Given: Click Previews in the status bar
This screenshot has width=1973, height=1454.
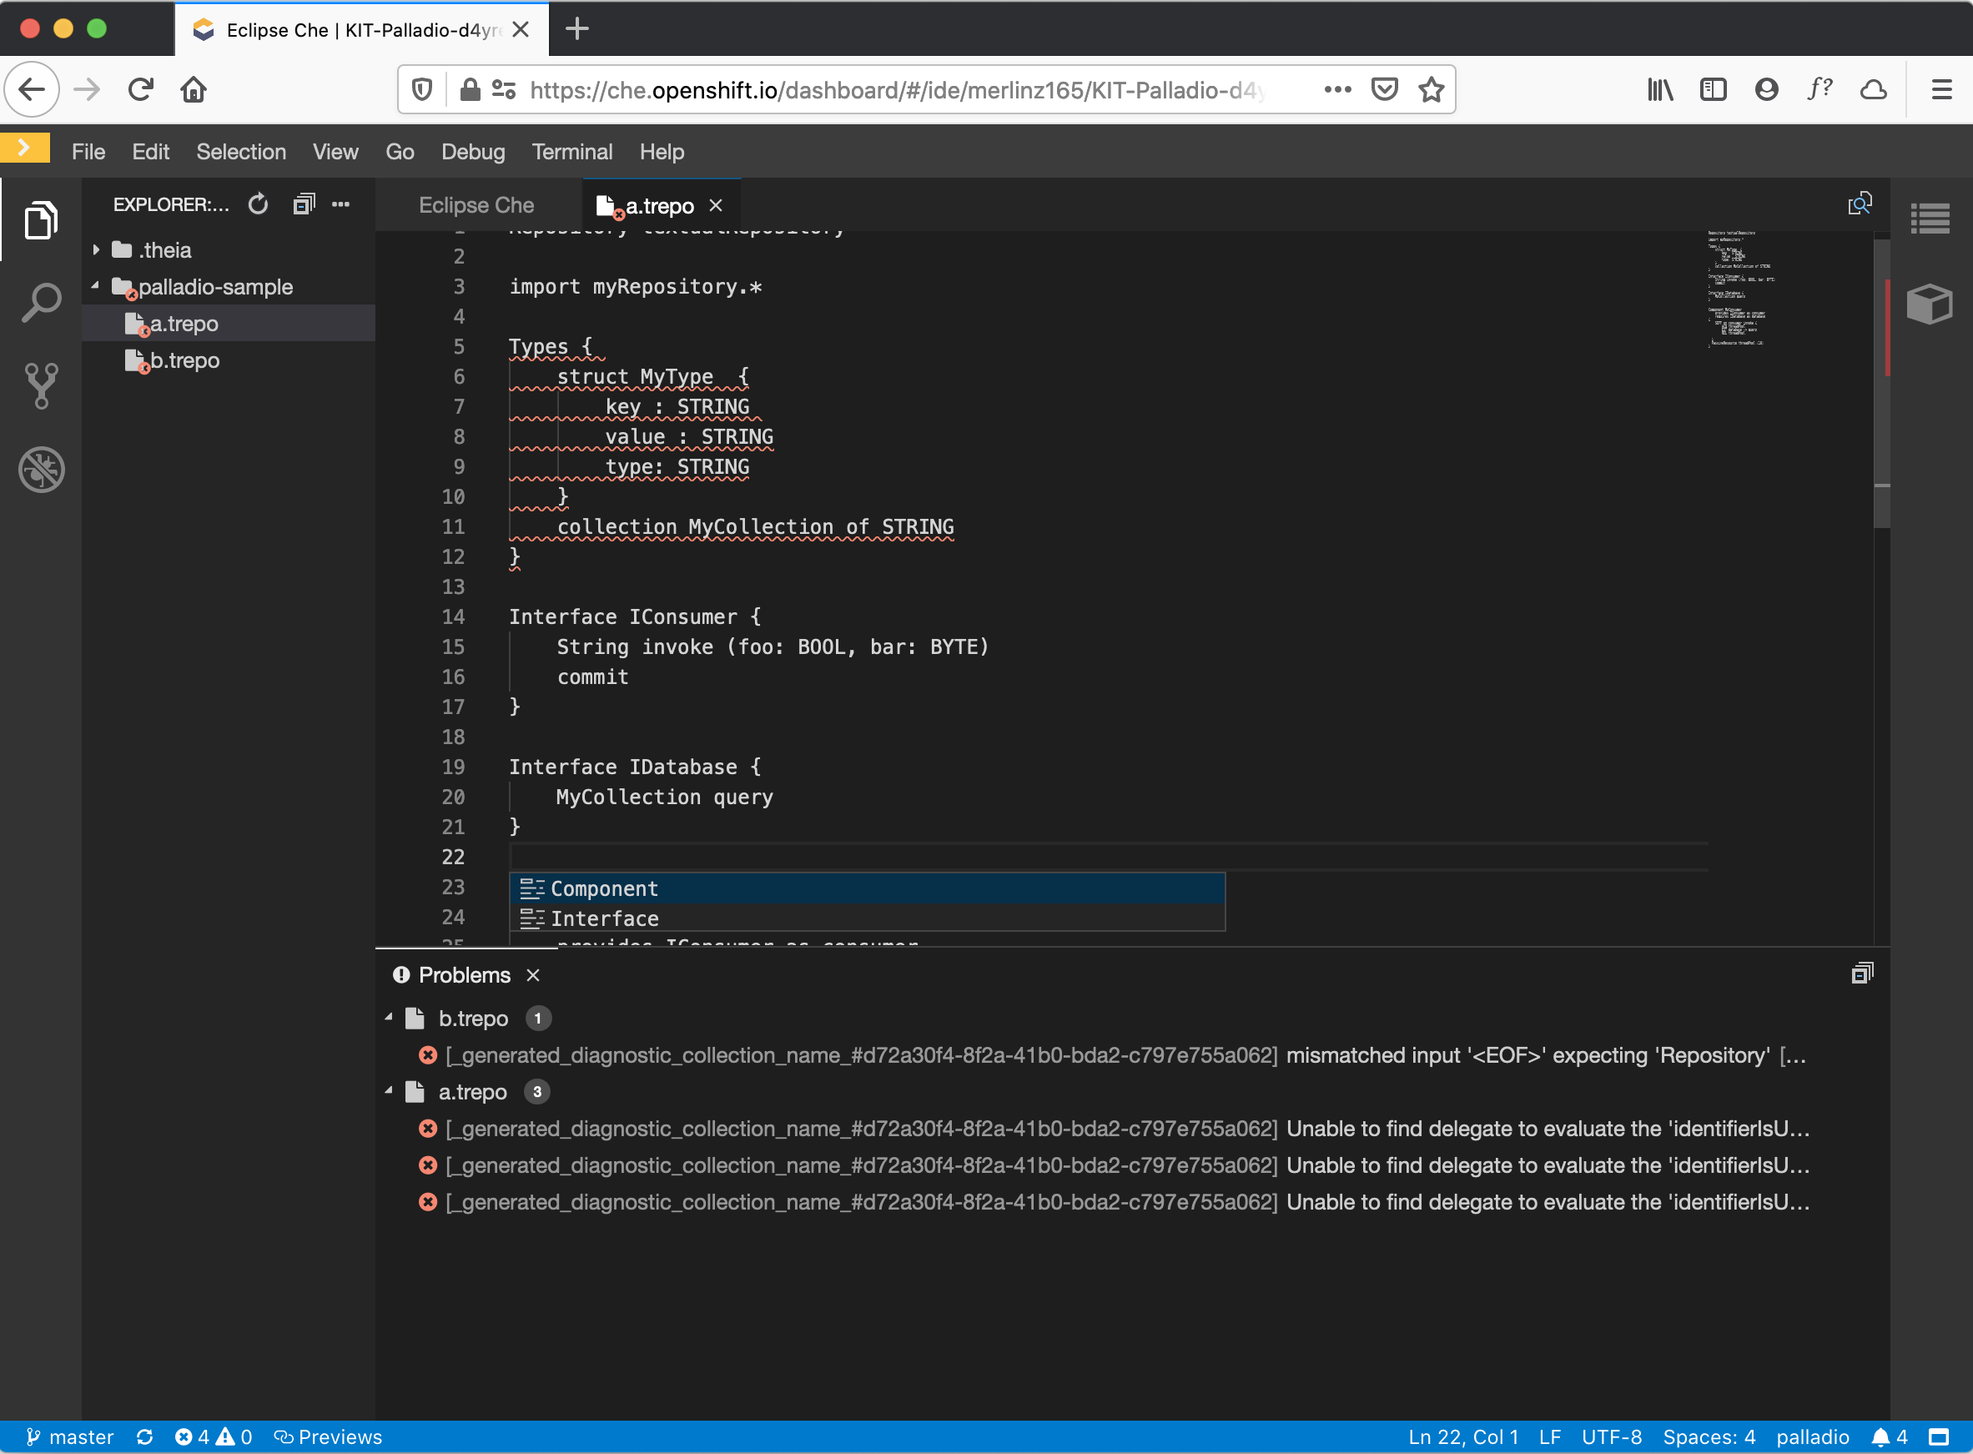Looking at the screenshot, I should pos(330,1437).
